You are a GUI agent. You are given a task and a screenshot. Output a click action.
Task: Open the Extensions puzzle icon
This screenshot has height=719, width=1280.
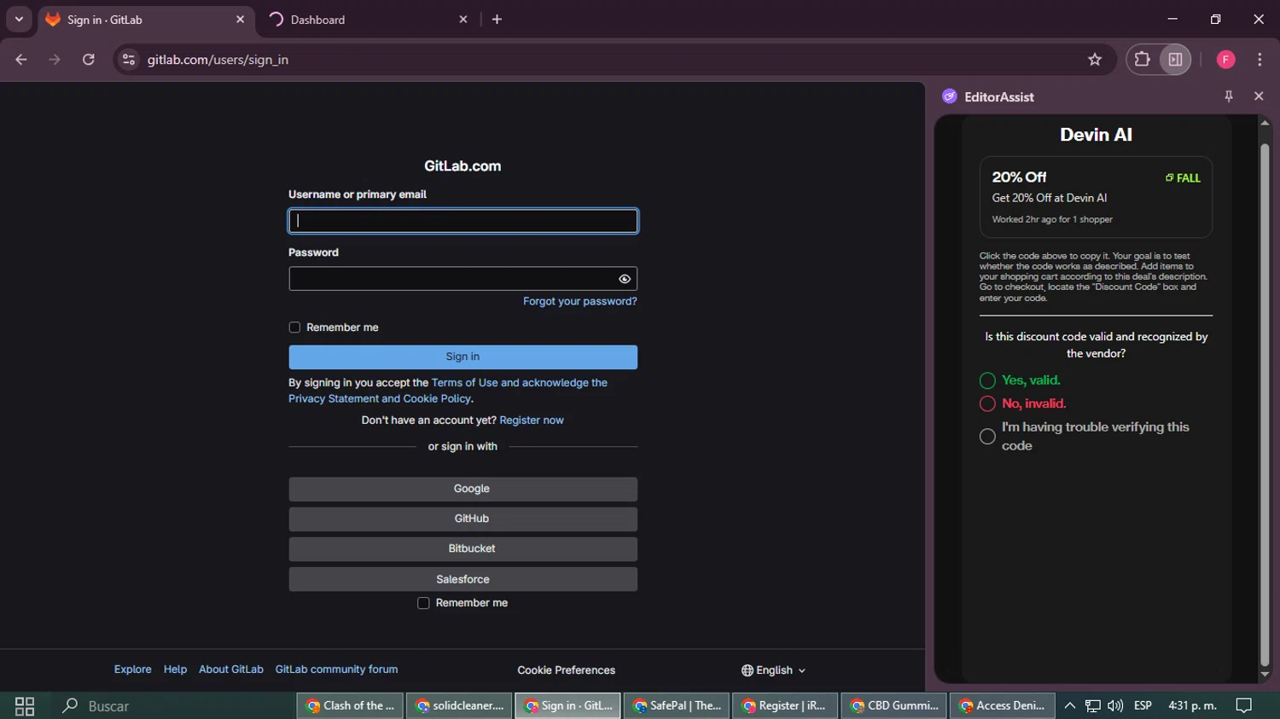(x=1142, y=60)
